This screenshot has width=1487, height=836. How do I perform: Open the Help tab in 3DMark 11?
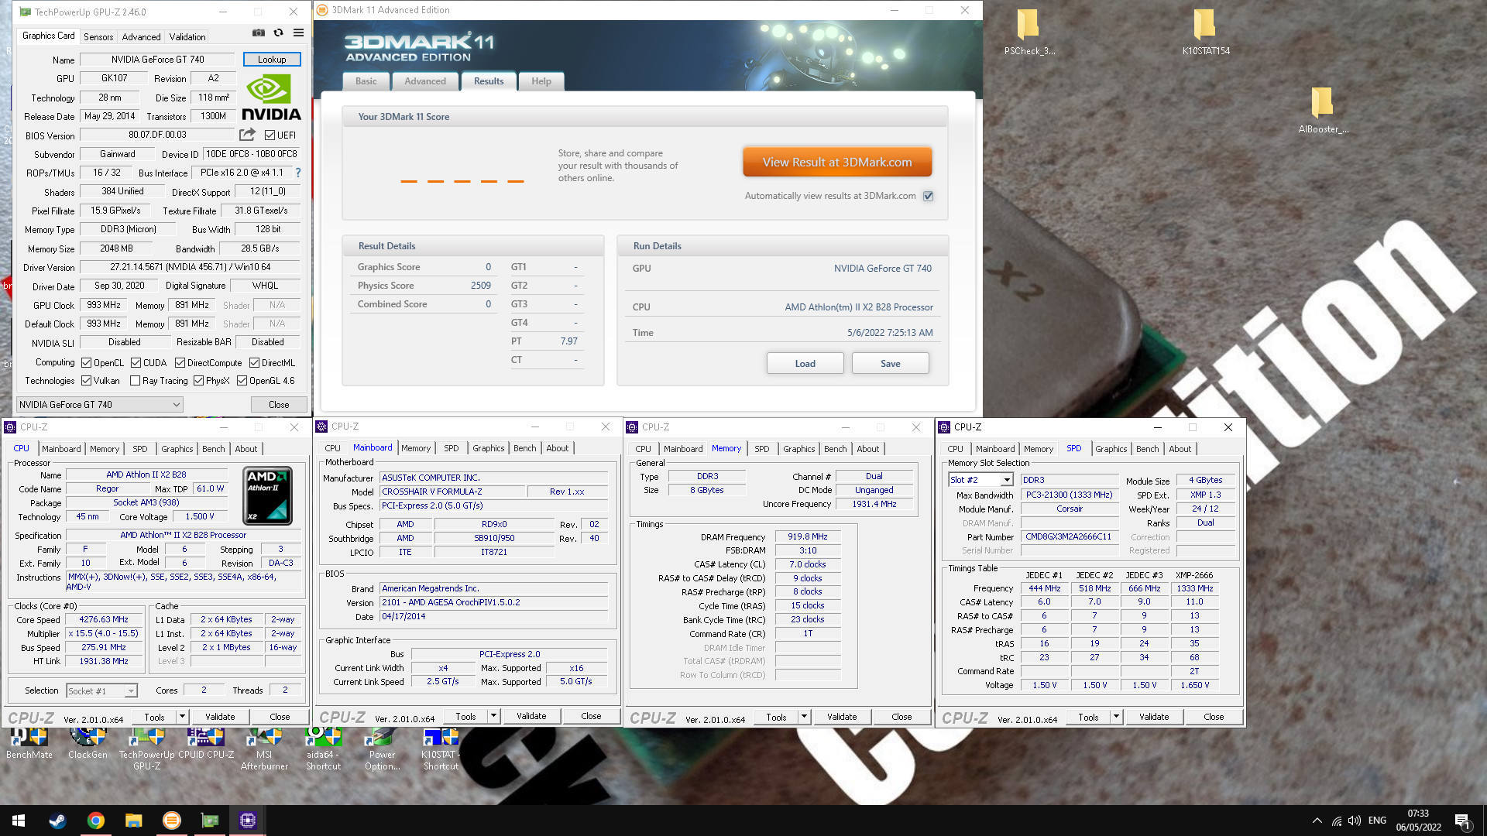541,81
